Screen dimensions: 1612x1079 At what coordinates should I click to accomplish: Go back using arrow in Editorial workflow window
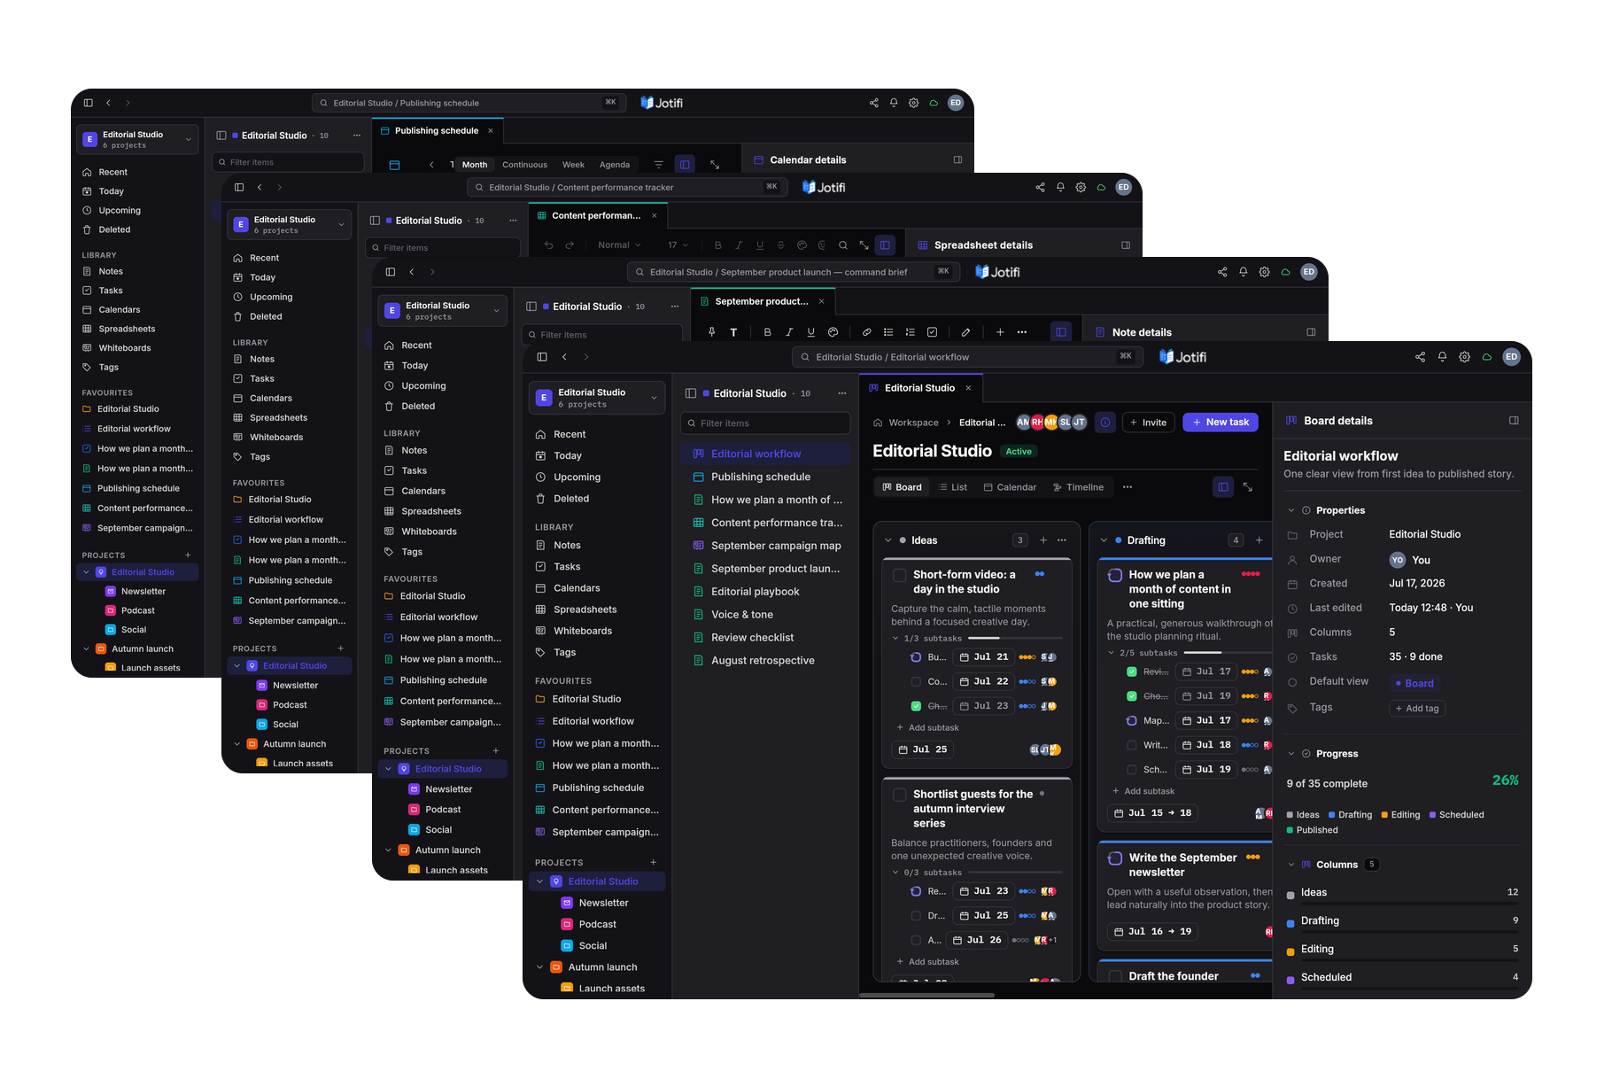coord(564,357)
